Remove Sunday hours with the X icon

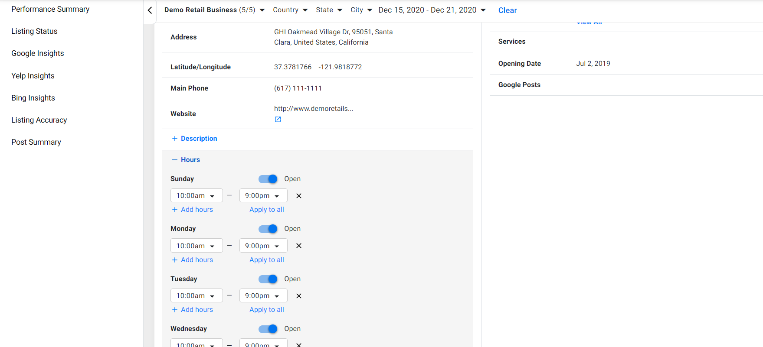pos(299,196)
